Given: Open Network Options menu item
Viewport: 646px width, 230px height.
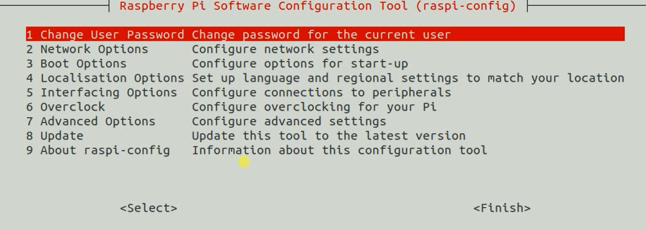Looking at the screenshot, I should (87, 49).
